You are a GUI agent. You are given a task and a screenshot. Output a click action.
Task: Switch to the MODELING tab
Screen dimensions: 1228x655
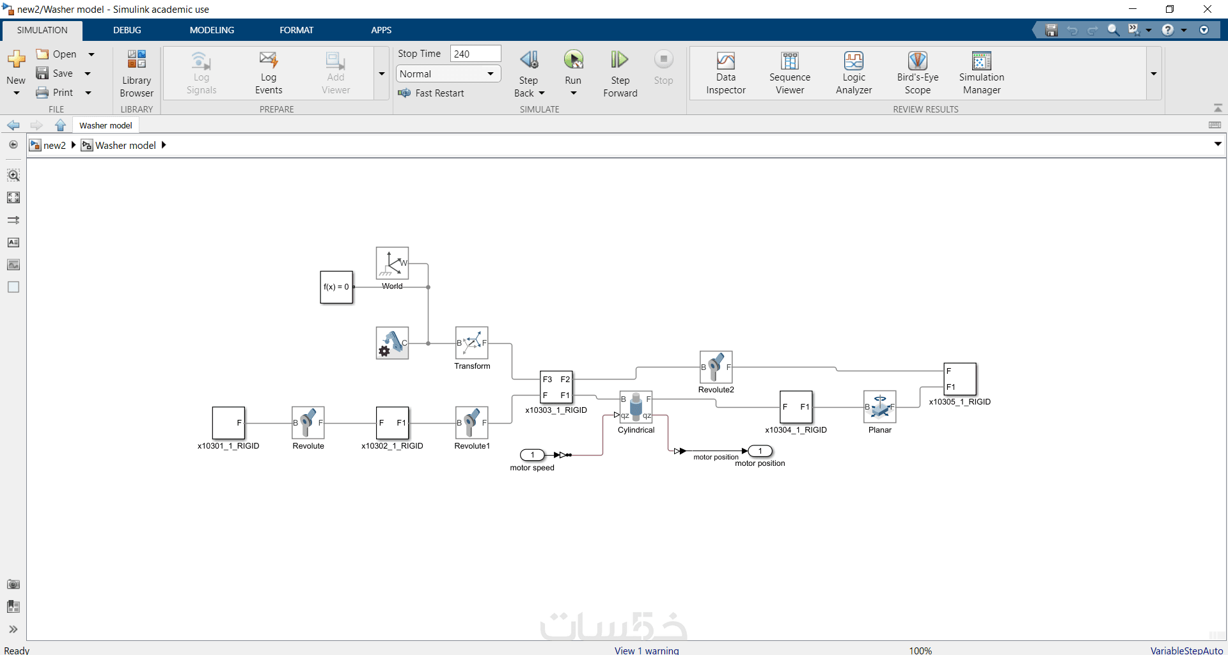[x=212, y=30]
